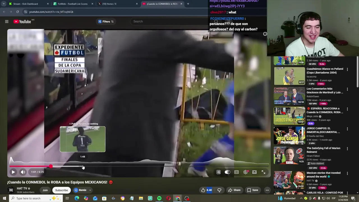Seek the red progress bar scrubber
Image resolution: width=359 pixels, height=202 pixels.
(50, 166)
